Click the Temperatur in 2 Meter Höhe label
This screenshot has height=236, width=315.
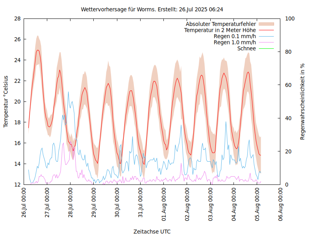pos(220,30)
